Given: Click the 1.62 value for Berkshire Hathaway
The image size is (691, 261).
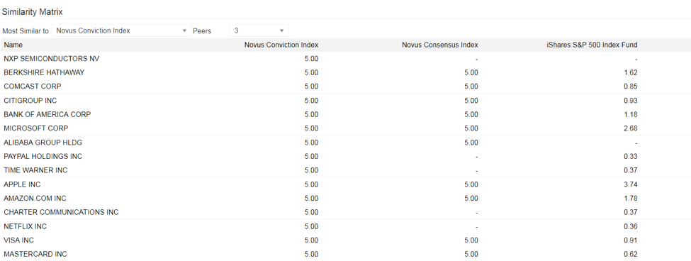Looking at the screenshot, I should pyautogui.click(x=631, y=72).
